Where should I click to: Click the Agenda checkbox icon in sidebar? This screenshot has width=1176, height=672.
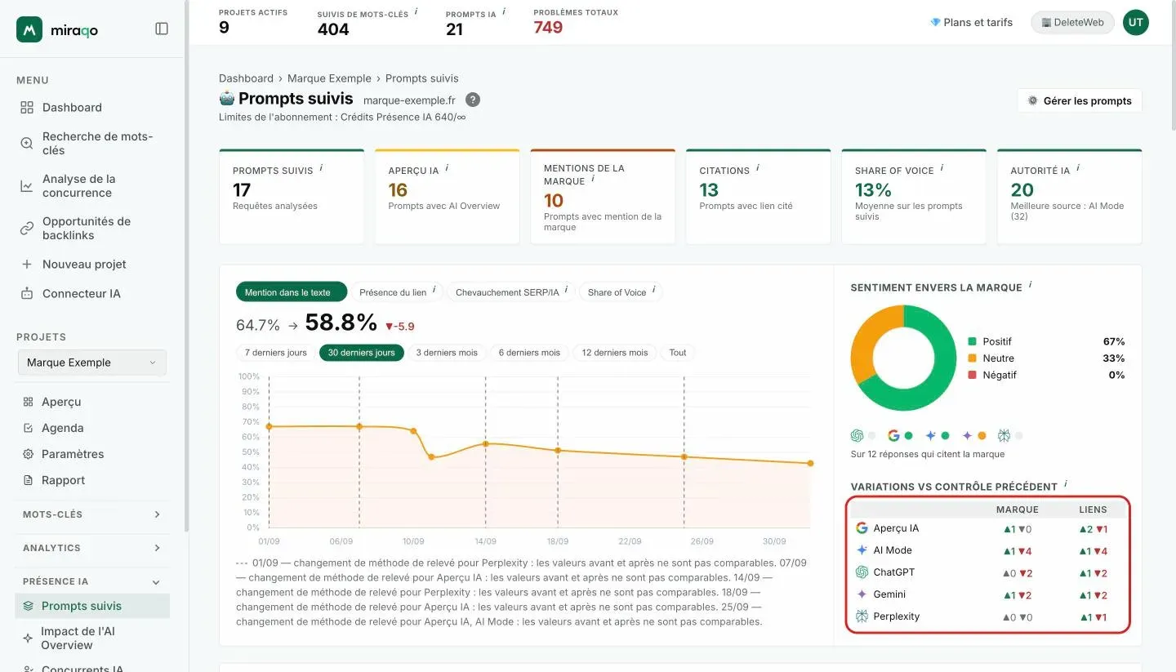(29, 428)
